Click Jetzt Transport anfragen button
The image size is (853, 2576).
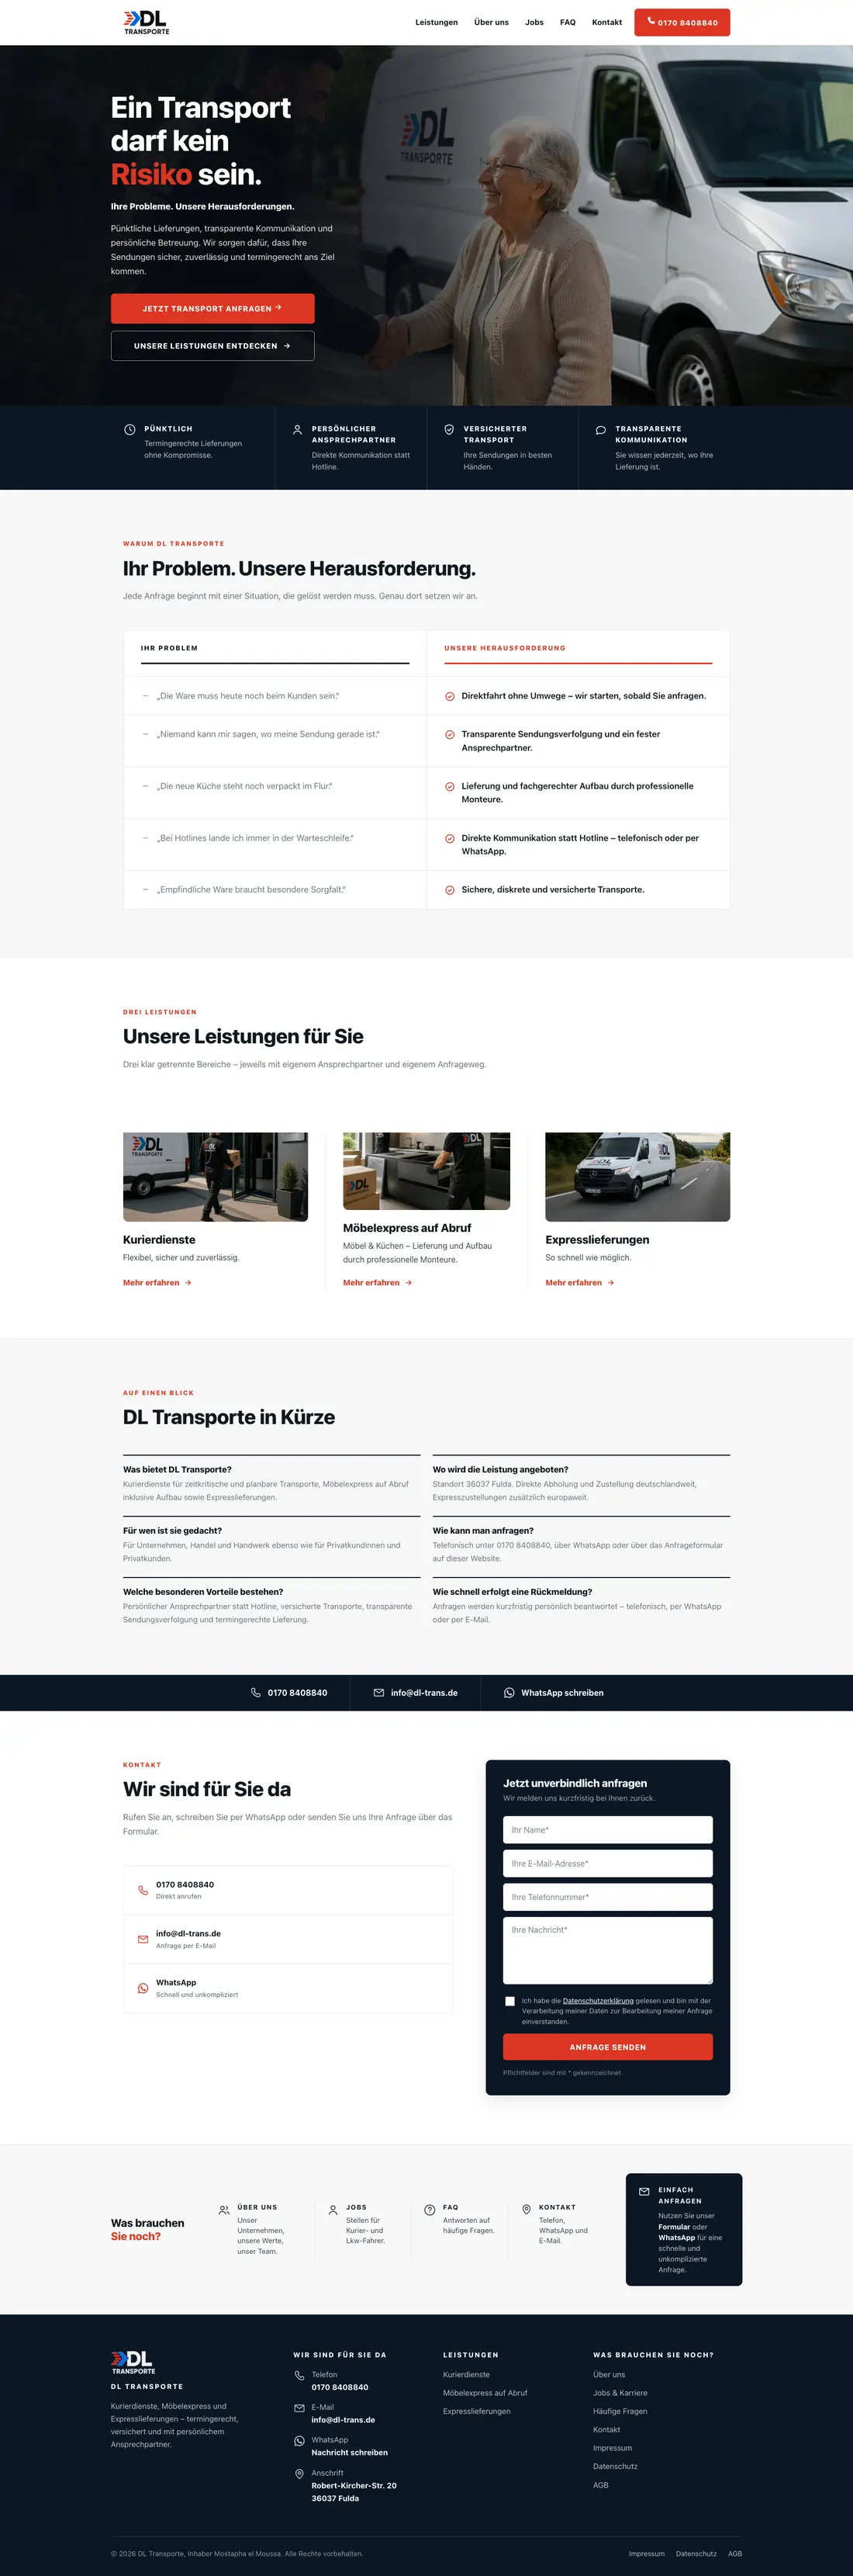point(212,308)
